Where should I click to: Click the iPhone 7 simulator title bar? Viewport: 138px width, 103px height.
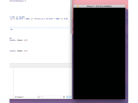click(x=99, y=6)
